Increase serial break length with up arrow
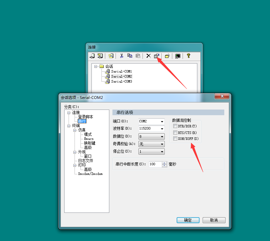The height and width of the screenshot is (241, 270). 164,163
